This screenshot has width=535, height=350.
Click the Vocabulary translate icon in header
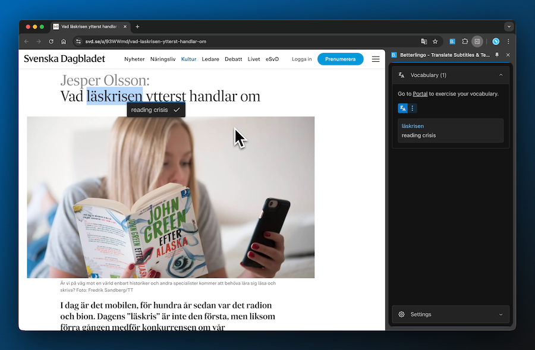402,75
